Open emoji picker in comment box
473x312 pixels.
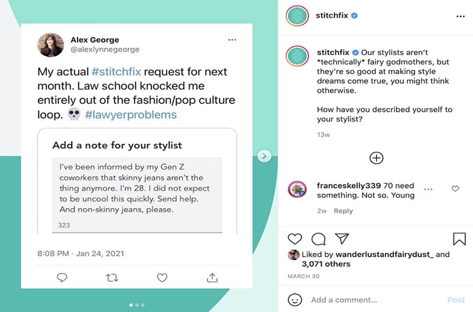point(295,300)
